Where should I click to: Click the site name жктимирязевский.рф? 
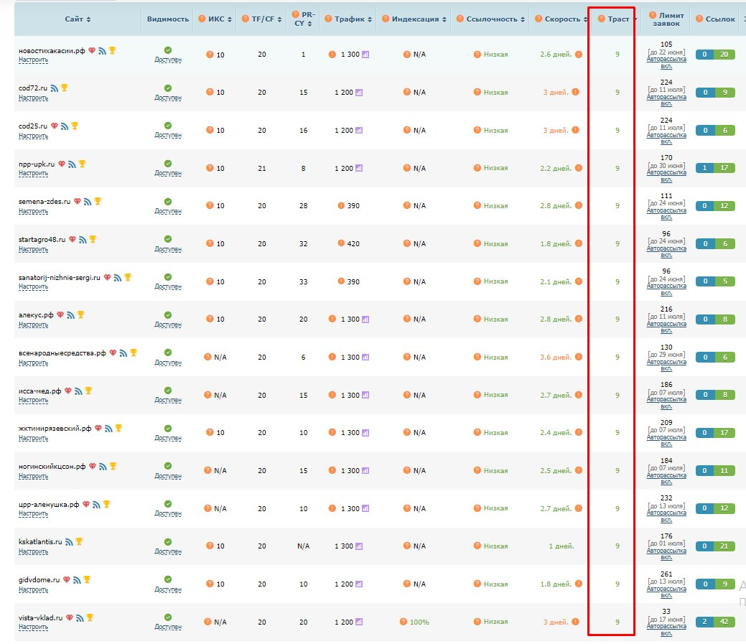tap(55, 429)
